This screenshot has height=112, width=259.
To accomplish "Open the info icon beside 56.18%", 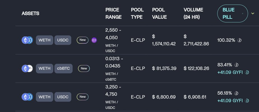I will (236, 93).
